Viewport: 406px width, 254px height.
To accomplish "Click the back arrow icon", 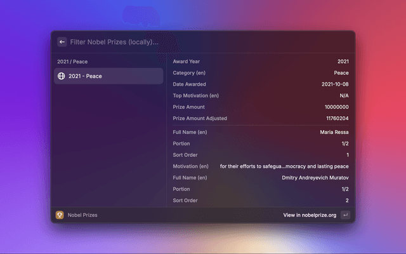I will (62, 42).
